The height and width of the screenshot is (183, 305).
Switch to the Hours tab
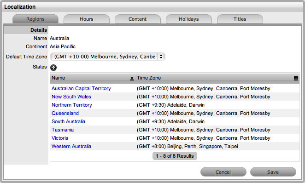point(87,19)
